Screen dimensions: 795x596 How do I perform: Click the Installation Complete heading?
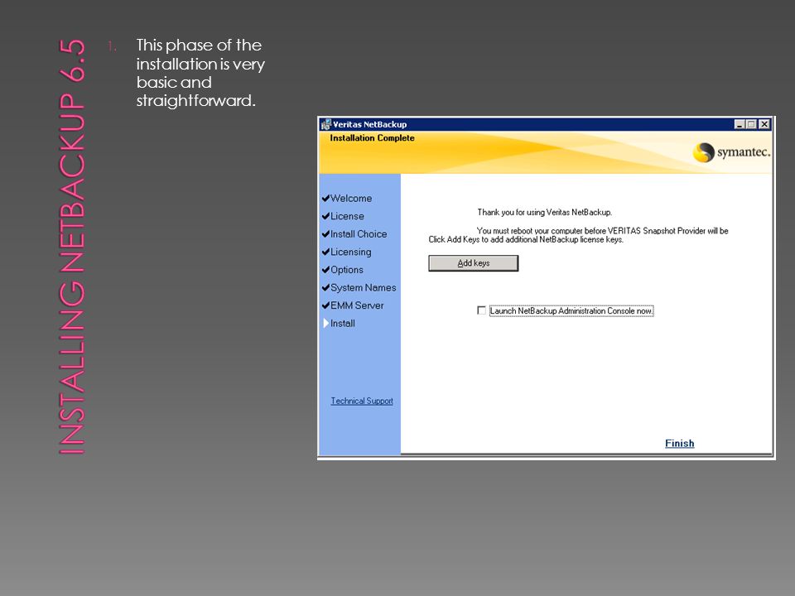tap(372, 138)
